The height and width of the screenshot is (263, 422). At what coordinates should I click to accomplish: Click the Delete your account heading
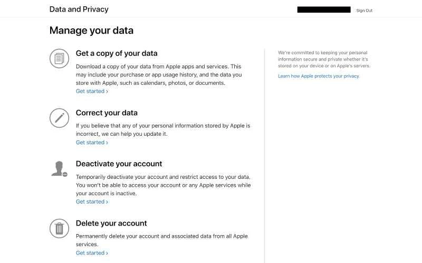pyautogui.click(x=111, y=223)
